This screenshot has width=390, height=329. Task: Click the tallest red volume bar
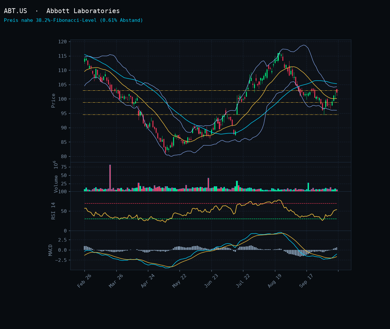[x=110, y=178]
